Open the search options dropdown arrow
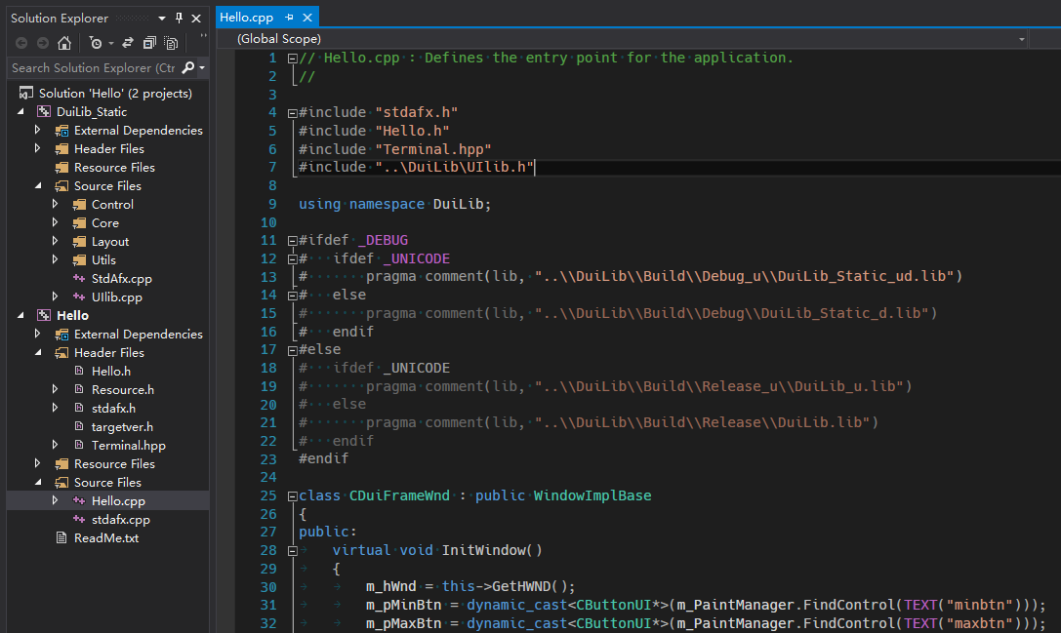 [x=202, y=67]
